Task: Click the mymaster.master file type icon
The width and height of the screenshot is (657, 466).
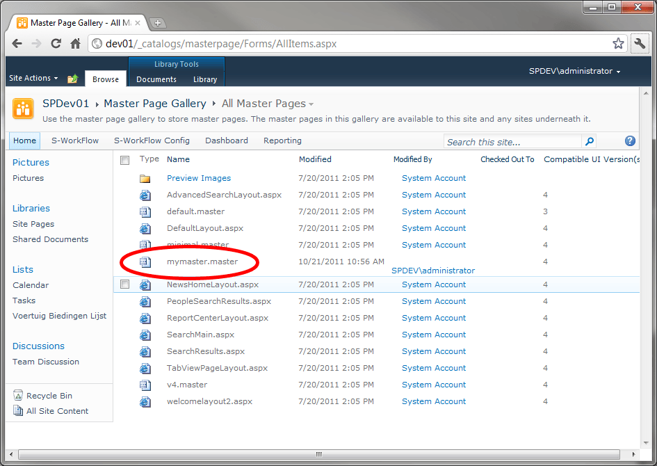Action: (145, 262)
